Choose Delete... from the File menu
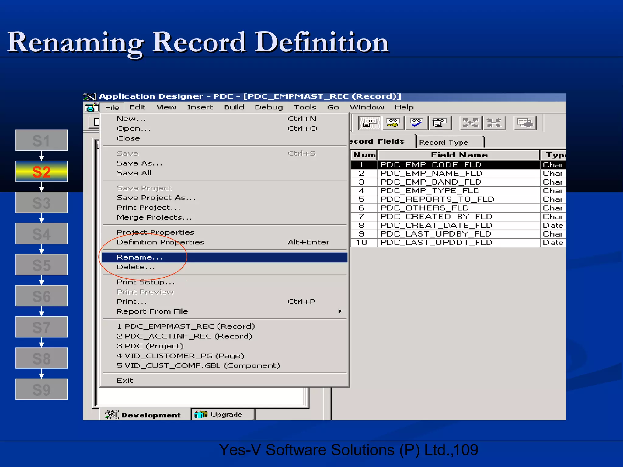Image resolution: width=623 pixels, height=467 pixels. tap(224, 267)
